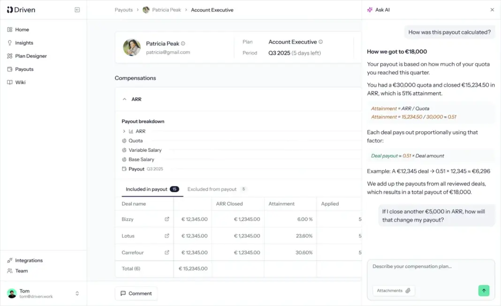The height and width of the screenshot is (306, 501).
Task: Open the Lotus deal external link
Action: tap(167, 236)
